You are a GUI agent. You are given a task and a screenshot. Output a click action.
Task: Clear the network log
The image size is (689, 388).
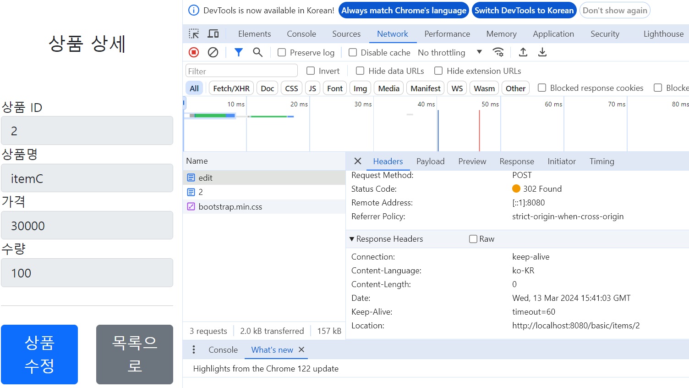(213, 52)
